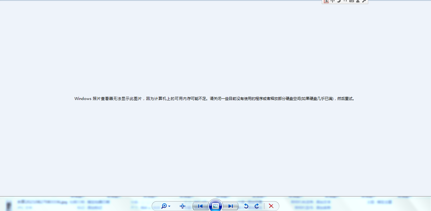Open the IME settings wrench tool
Viewport: 431px width, 211px height.
click(x=364, y=1)
